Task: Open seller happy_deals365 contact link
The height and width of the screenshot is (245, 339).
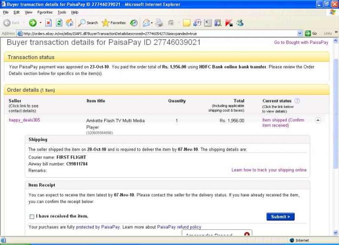Action: pos(25,120)
